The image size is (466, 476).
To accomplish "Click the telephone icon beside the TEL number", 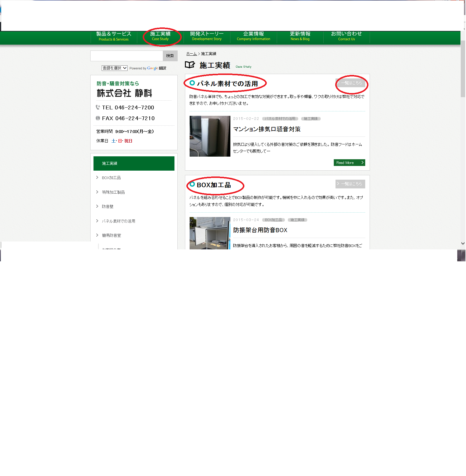I will pos(98,107).
